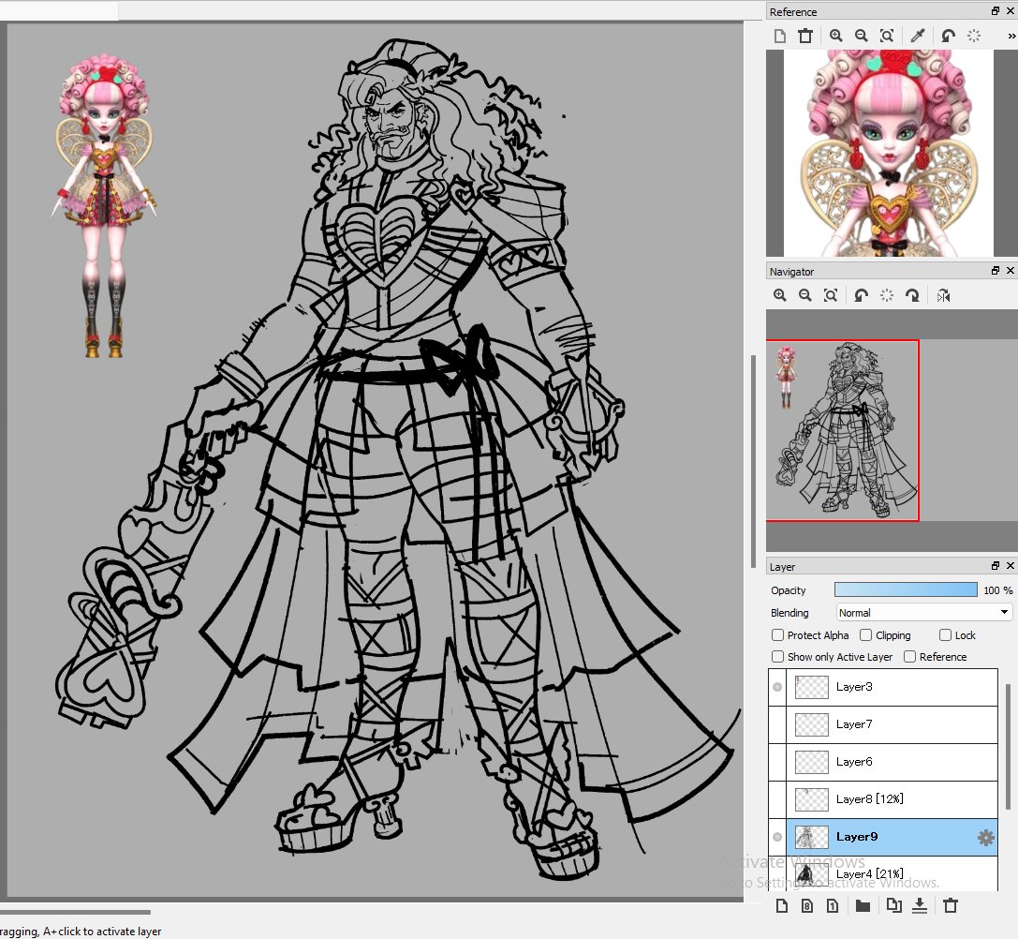1018x939 pixels.
Task: Float the Navigator panel window
Action: coord(996,270)
